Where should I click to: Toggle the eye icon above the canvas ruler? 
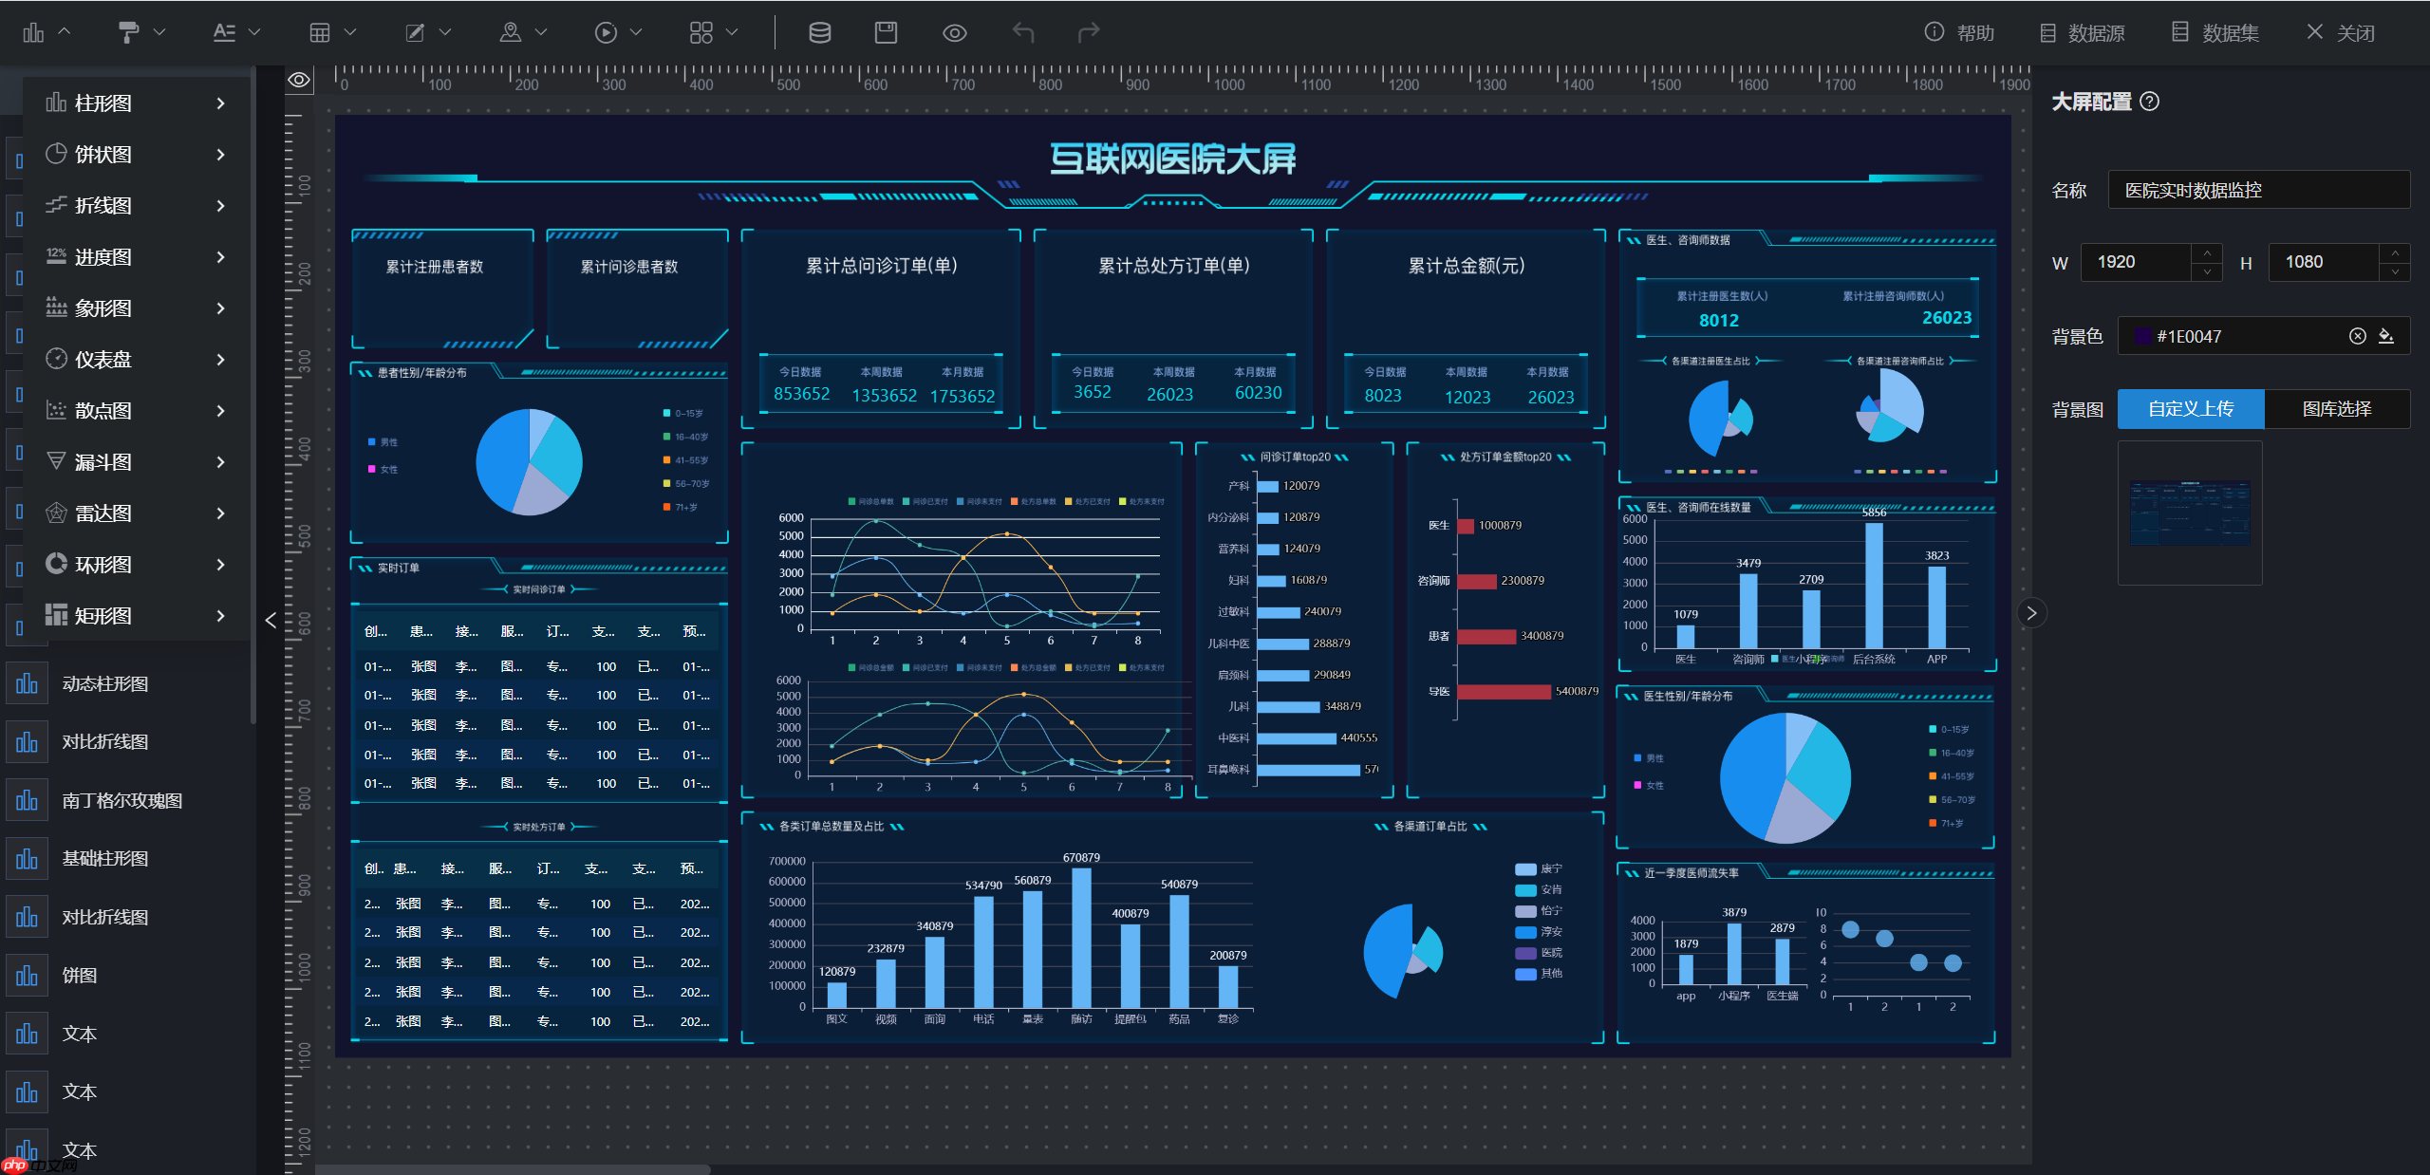click(x=298, y=80)
